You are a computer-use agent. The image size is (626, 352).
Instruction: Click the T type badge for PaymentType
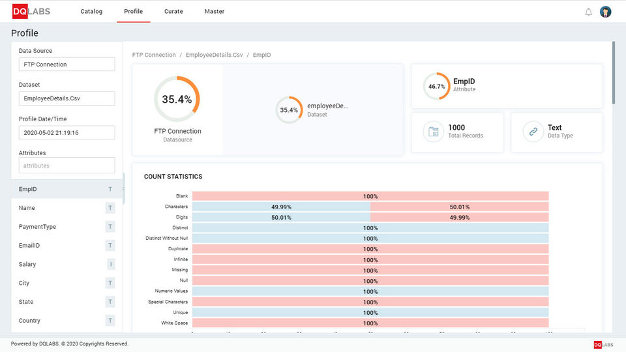(110, 227)
